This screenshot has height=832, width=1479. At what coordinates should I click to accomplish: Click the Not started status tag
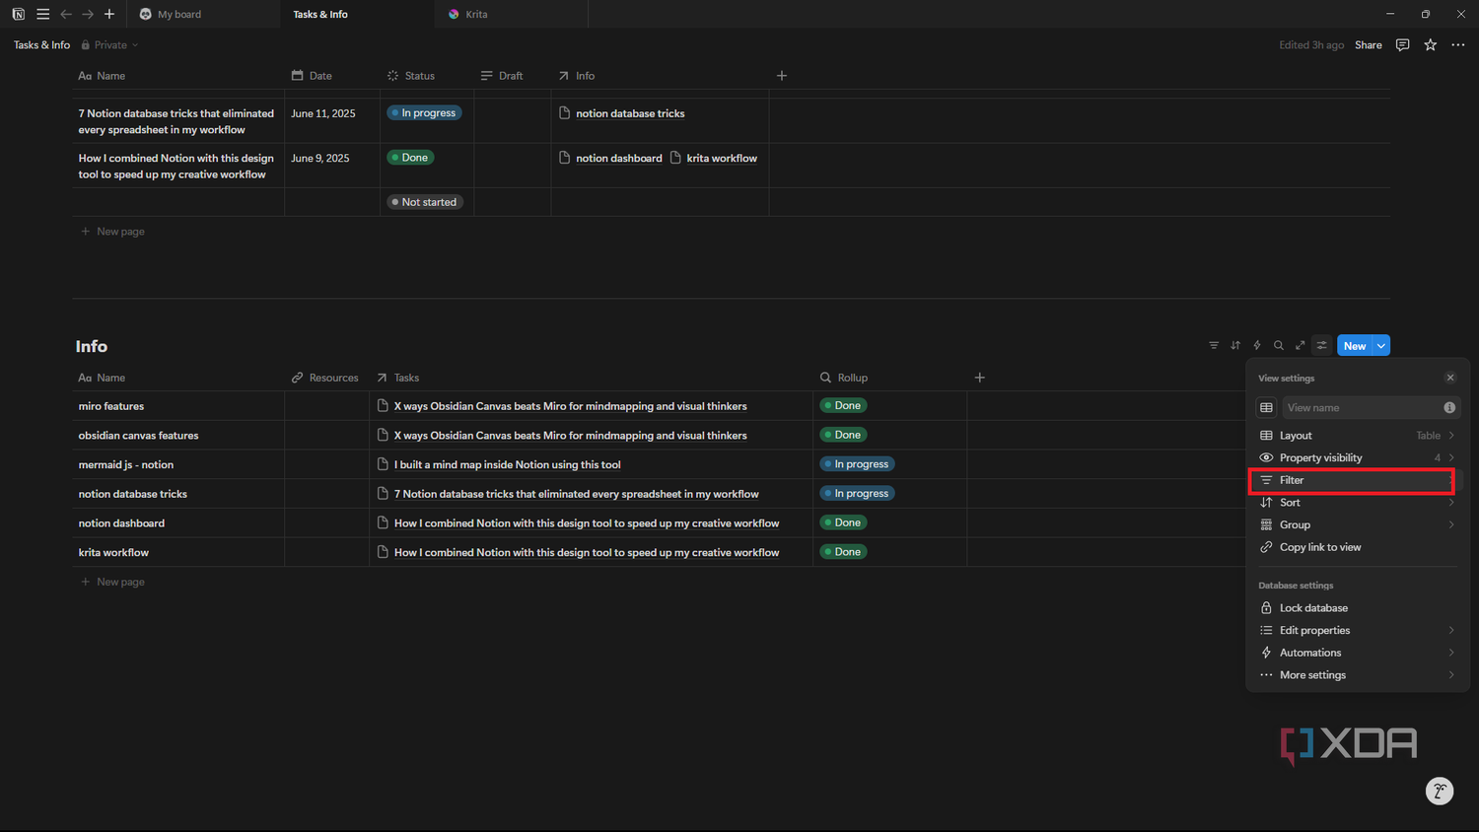[425, 202]
